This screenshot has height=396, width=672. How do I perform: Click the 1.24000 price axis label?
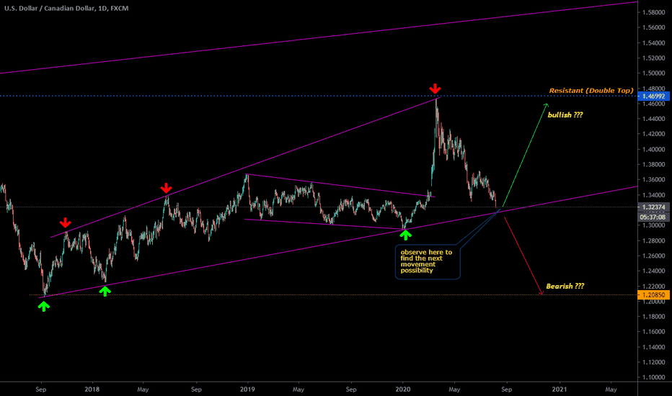click(653, 271)
